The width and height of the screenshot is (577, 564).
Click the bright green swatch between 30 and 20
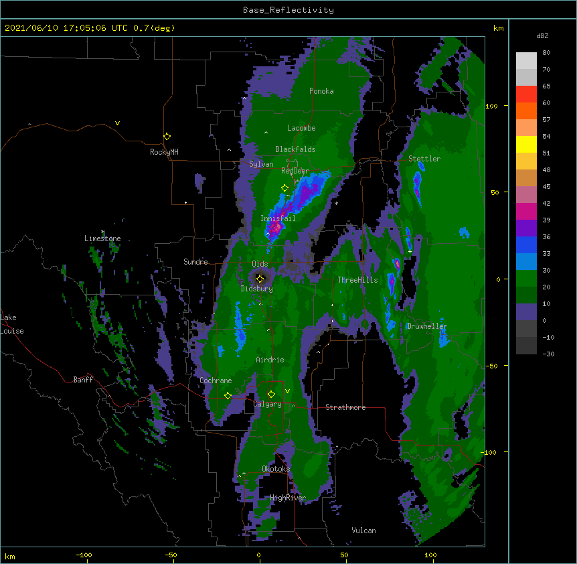(526, 279)
